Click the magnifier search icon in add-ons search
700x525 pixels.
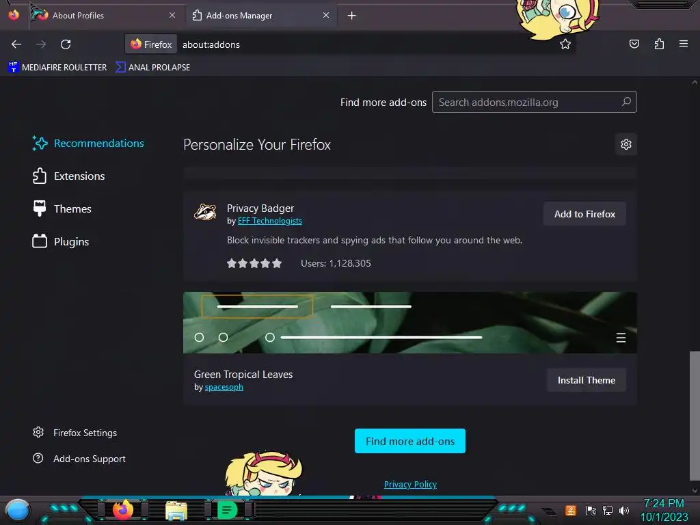click(x=626, y=102)
